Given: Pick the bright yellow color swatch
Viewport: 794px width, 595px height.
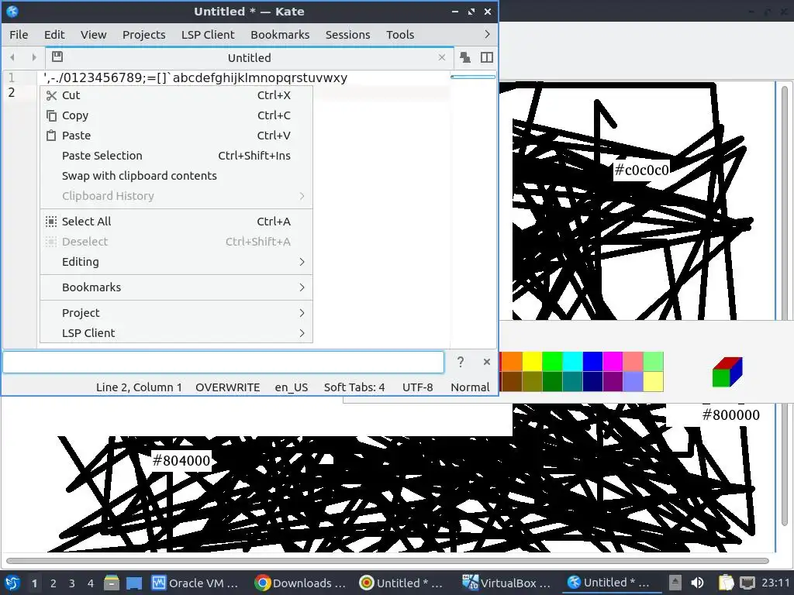Looking at the screenshot, I should click(x=532, y=362).
